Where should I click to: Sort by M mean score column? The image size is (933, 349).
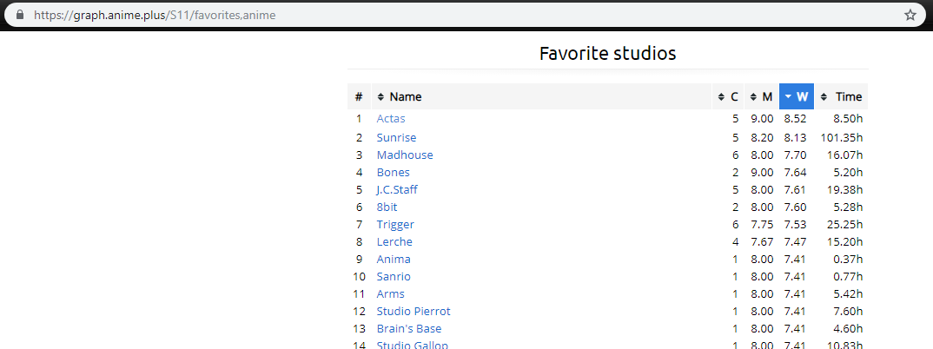point(762,96)
